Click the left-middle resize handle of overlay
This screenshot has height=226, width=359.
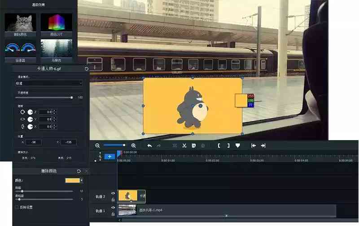[143, 106]
